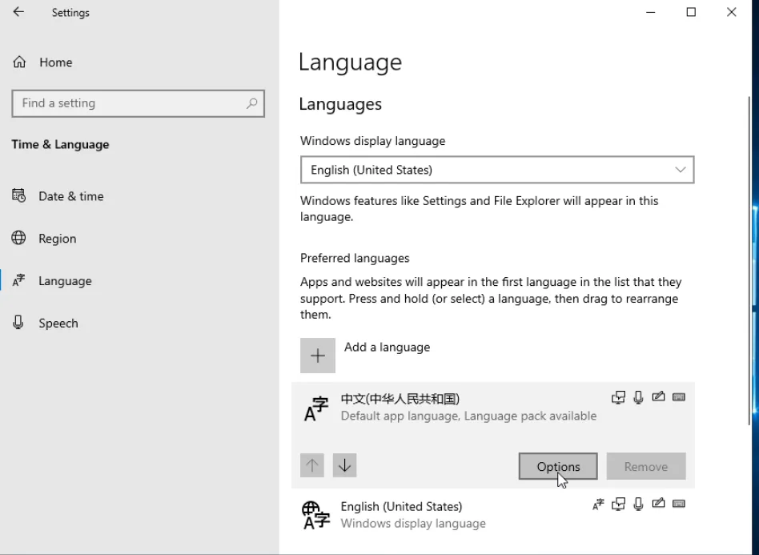Click the keyboard icon on the English row
Viewport: 759px width, 555px height.
pos(679,505)
